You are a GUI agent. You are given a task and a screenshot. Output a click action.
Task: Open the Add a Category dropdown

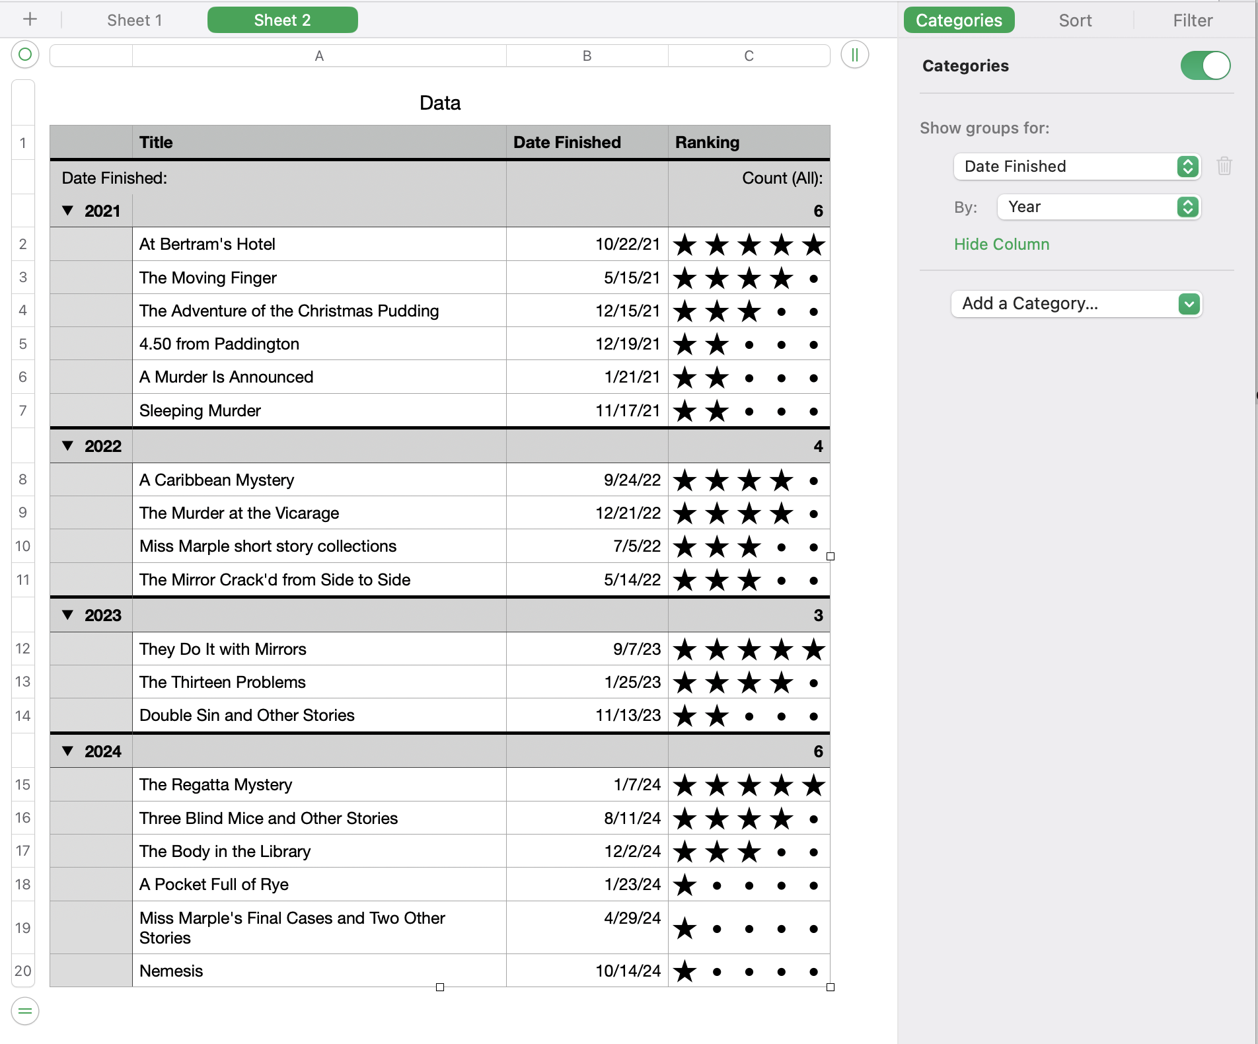click(1076, 304)
